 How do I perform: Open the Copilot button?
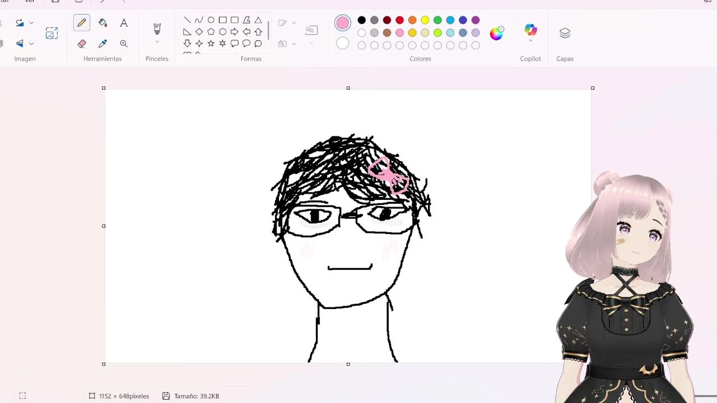pos(530,30)
